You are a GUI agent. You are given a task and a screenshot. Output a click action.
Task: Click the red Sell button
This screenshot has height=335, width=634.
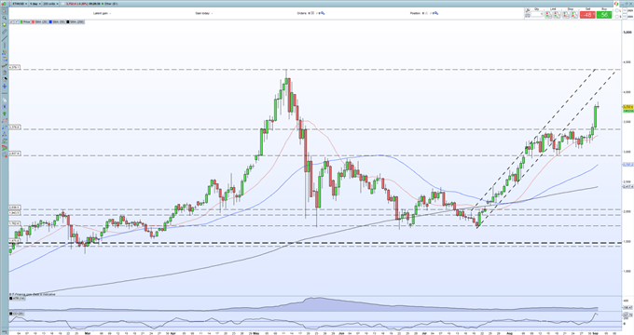[x=587, y=15]
